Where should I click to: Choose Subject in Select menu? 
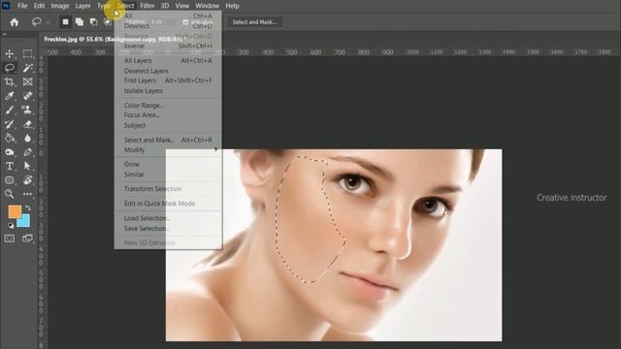coord(168,125)
